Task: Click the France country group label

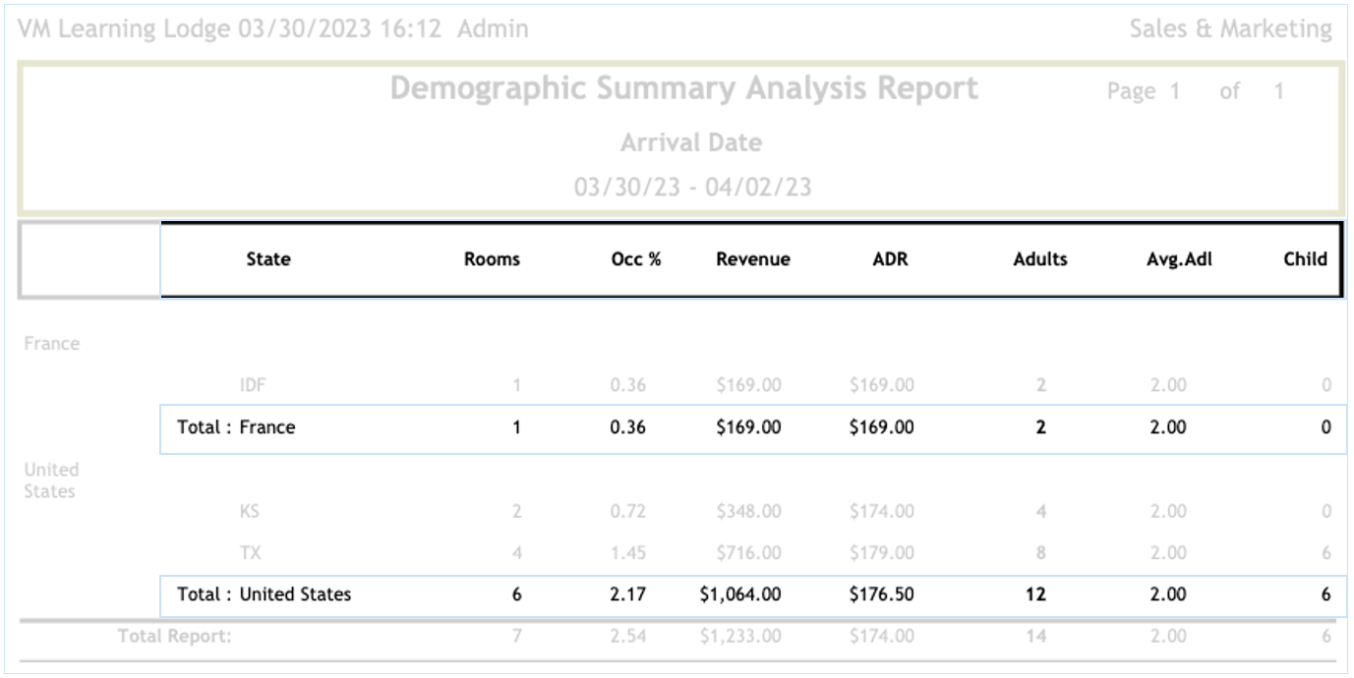Action: coord(52,344)
